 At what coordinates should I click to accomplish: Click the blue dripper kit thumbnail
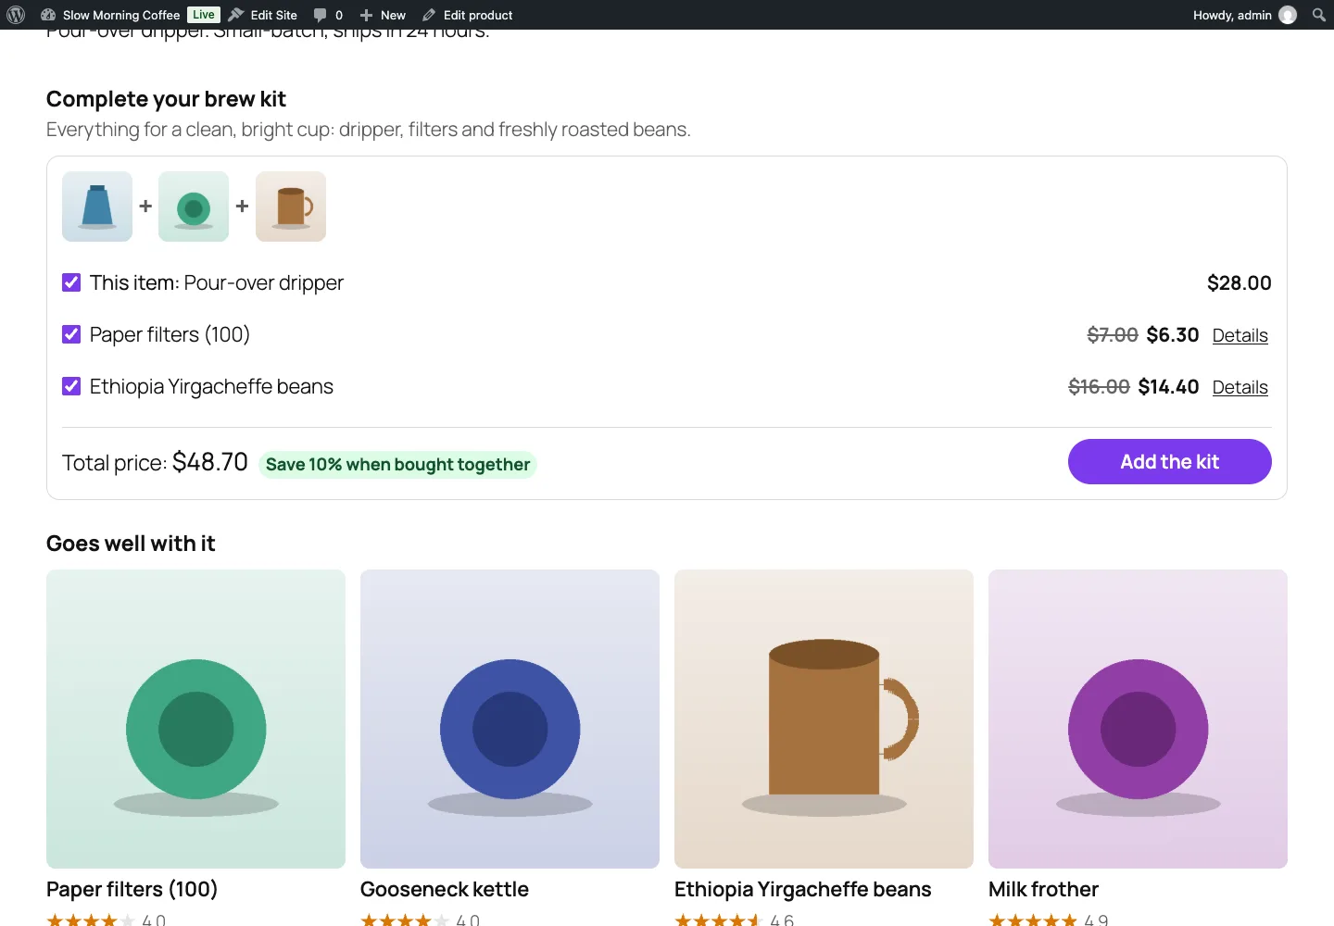[x=97, y=206]
